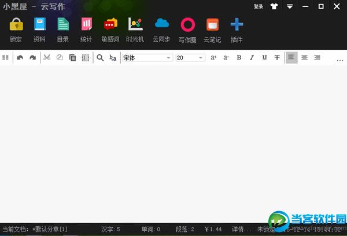
Task: Toggle bold formatting
Action: pyautogui.click(x=239, y=58)
